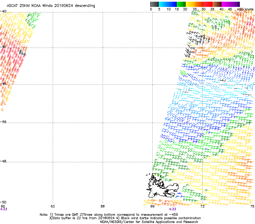Viewport: 255px width, 224px height.
Task: Click the gray 0–5 knots color segment
Action: tap(154, 4)
